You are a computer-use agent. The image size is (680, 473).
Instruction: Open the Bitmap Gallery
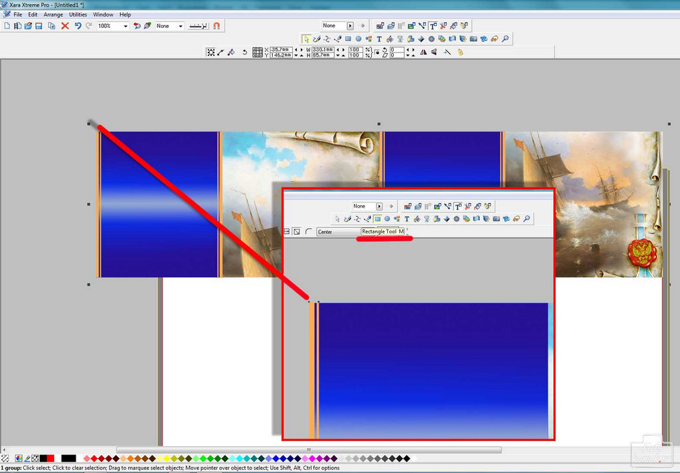[x=412, y=26]
